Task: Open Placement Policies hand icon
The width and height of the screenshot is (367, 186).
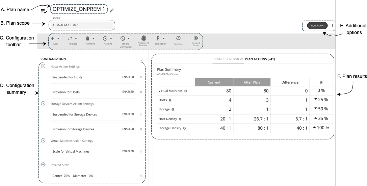Action: [143, 38]
